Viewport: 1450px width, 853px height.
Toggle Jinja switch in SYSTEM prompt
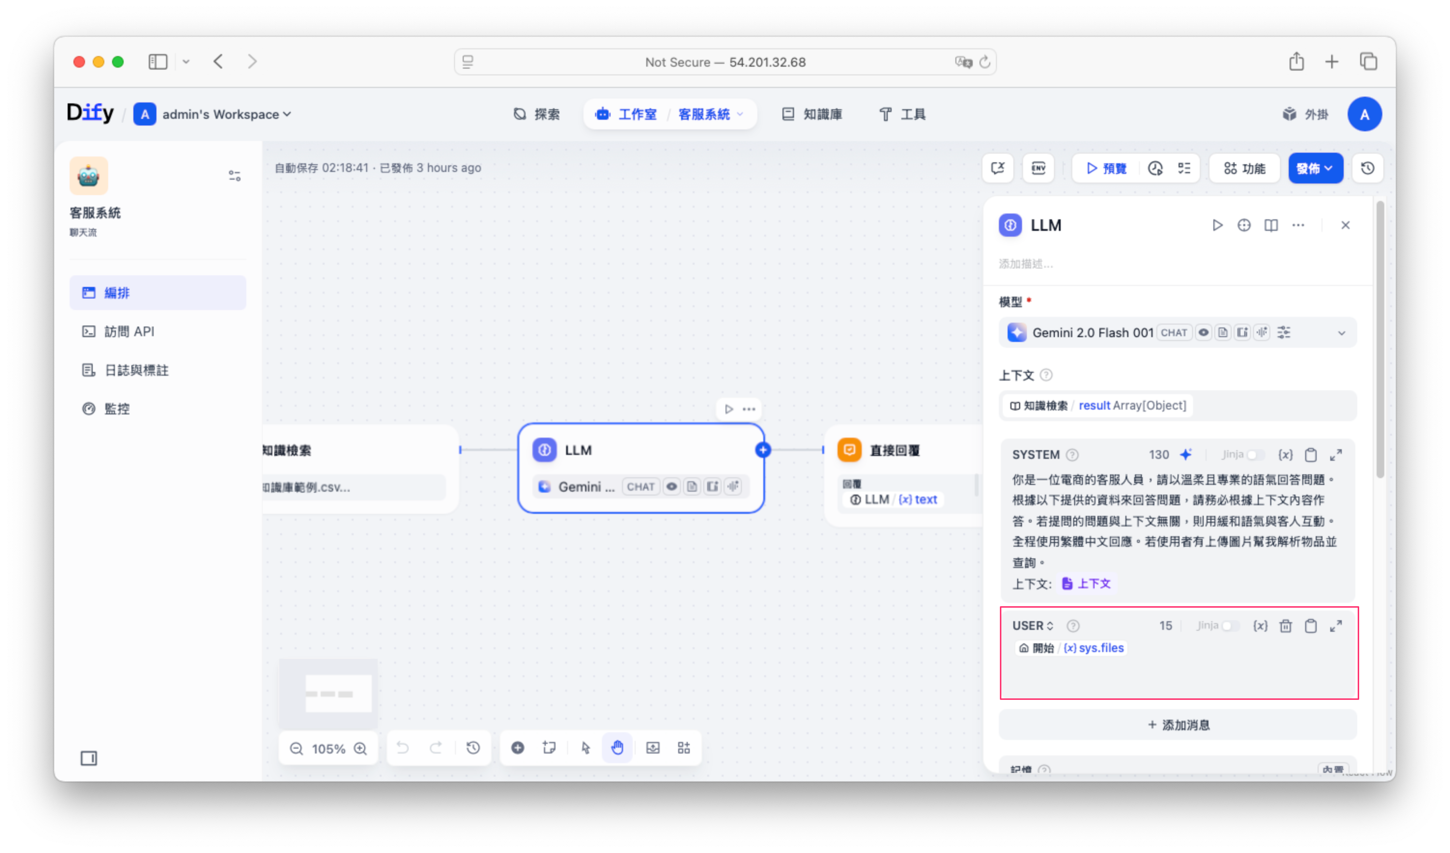click(x=1255, y=455)
